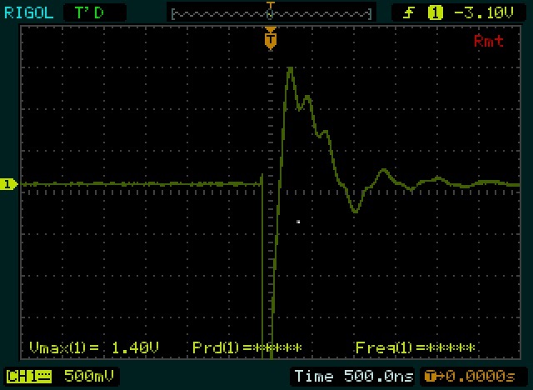Click the orange T trigger position marker
This screenshot has width=533, height=390.
coord(270,39)
